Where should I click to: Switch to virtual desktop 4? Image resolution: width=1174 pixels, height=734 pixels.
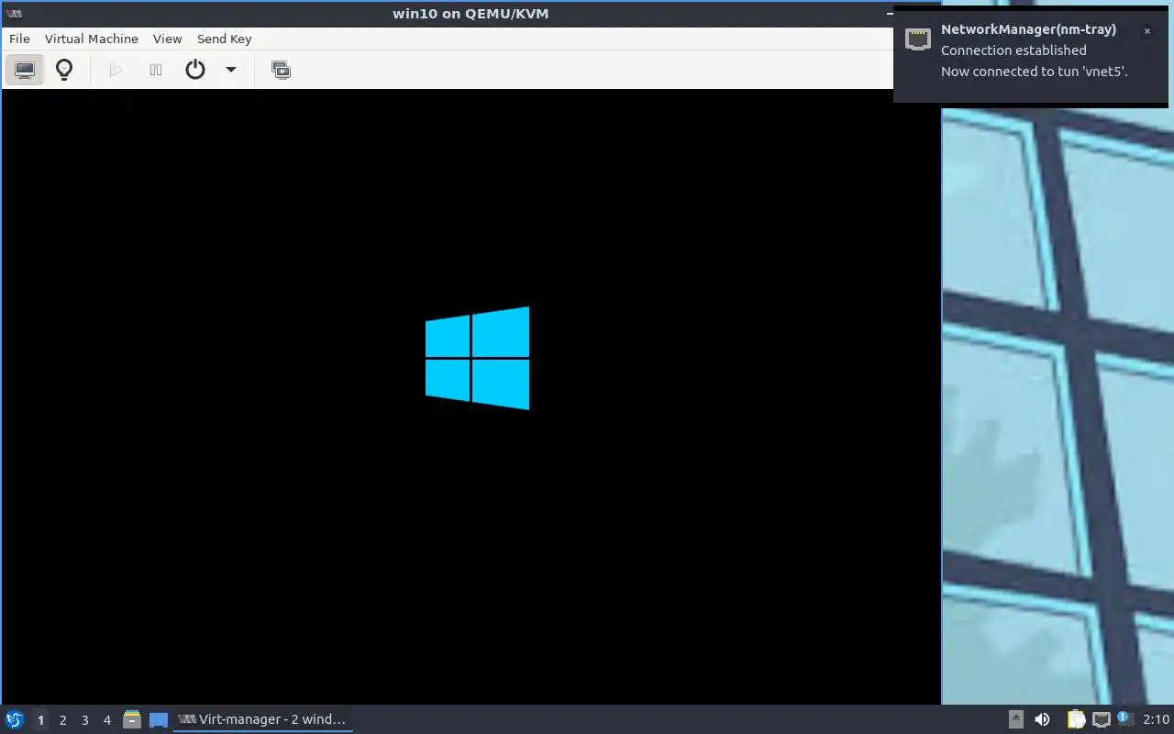coord(106,720)
